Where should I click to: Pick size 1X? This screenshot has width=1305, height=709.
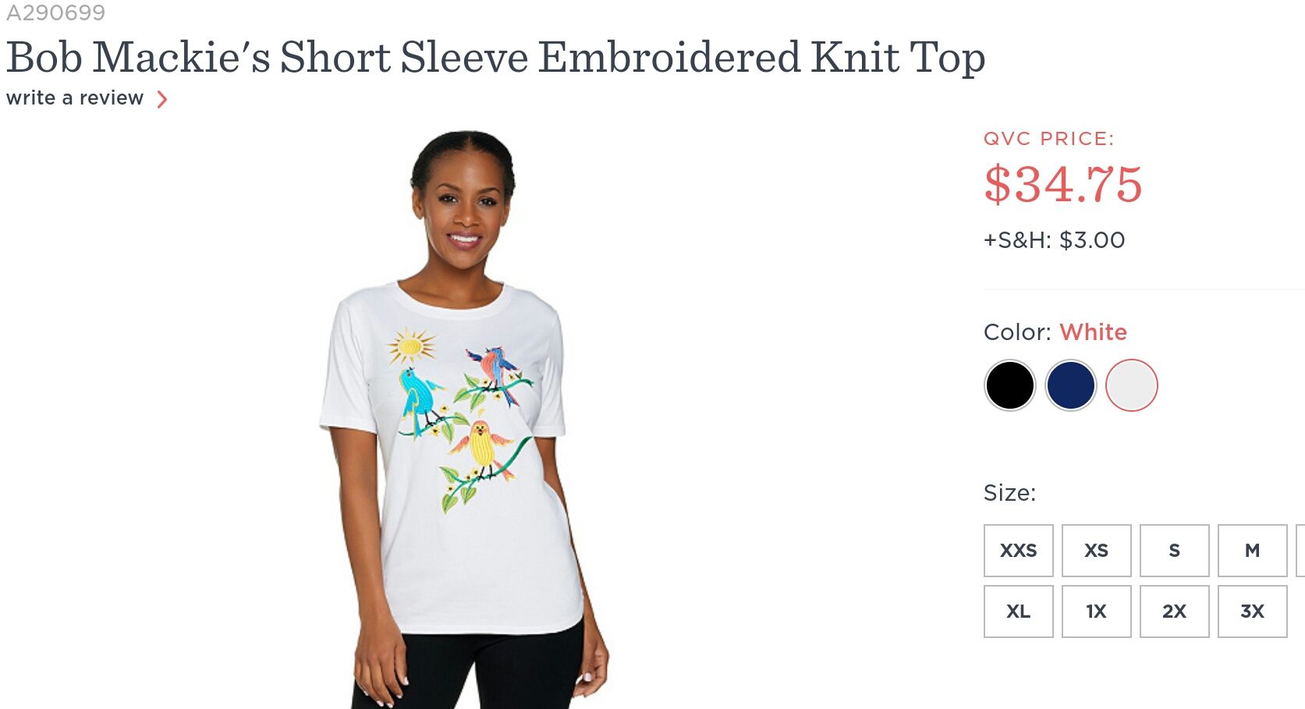pos(1097,612)
